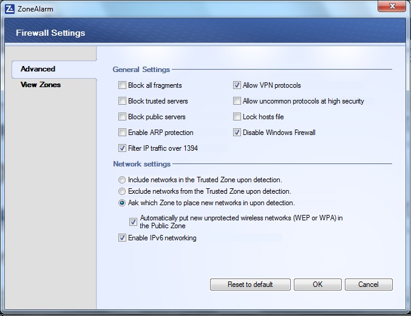Select Ask which Zone to place new networks
This screenshot has height=316, width=411.
point(122,203)
